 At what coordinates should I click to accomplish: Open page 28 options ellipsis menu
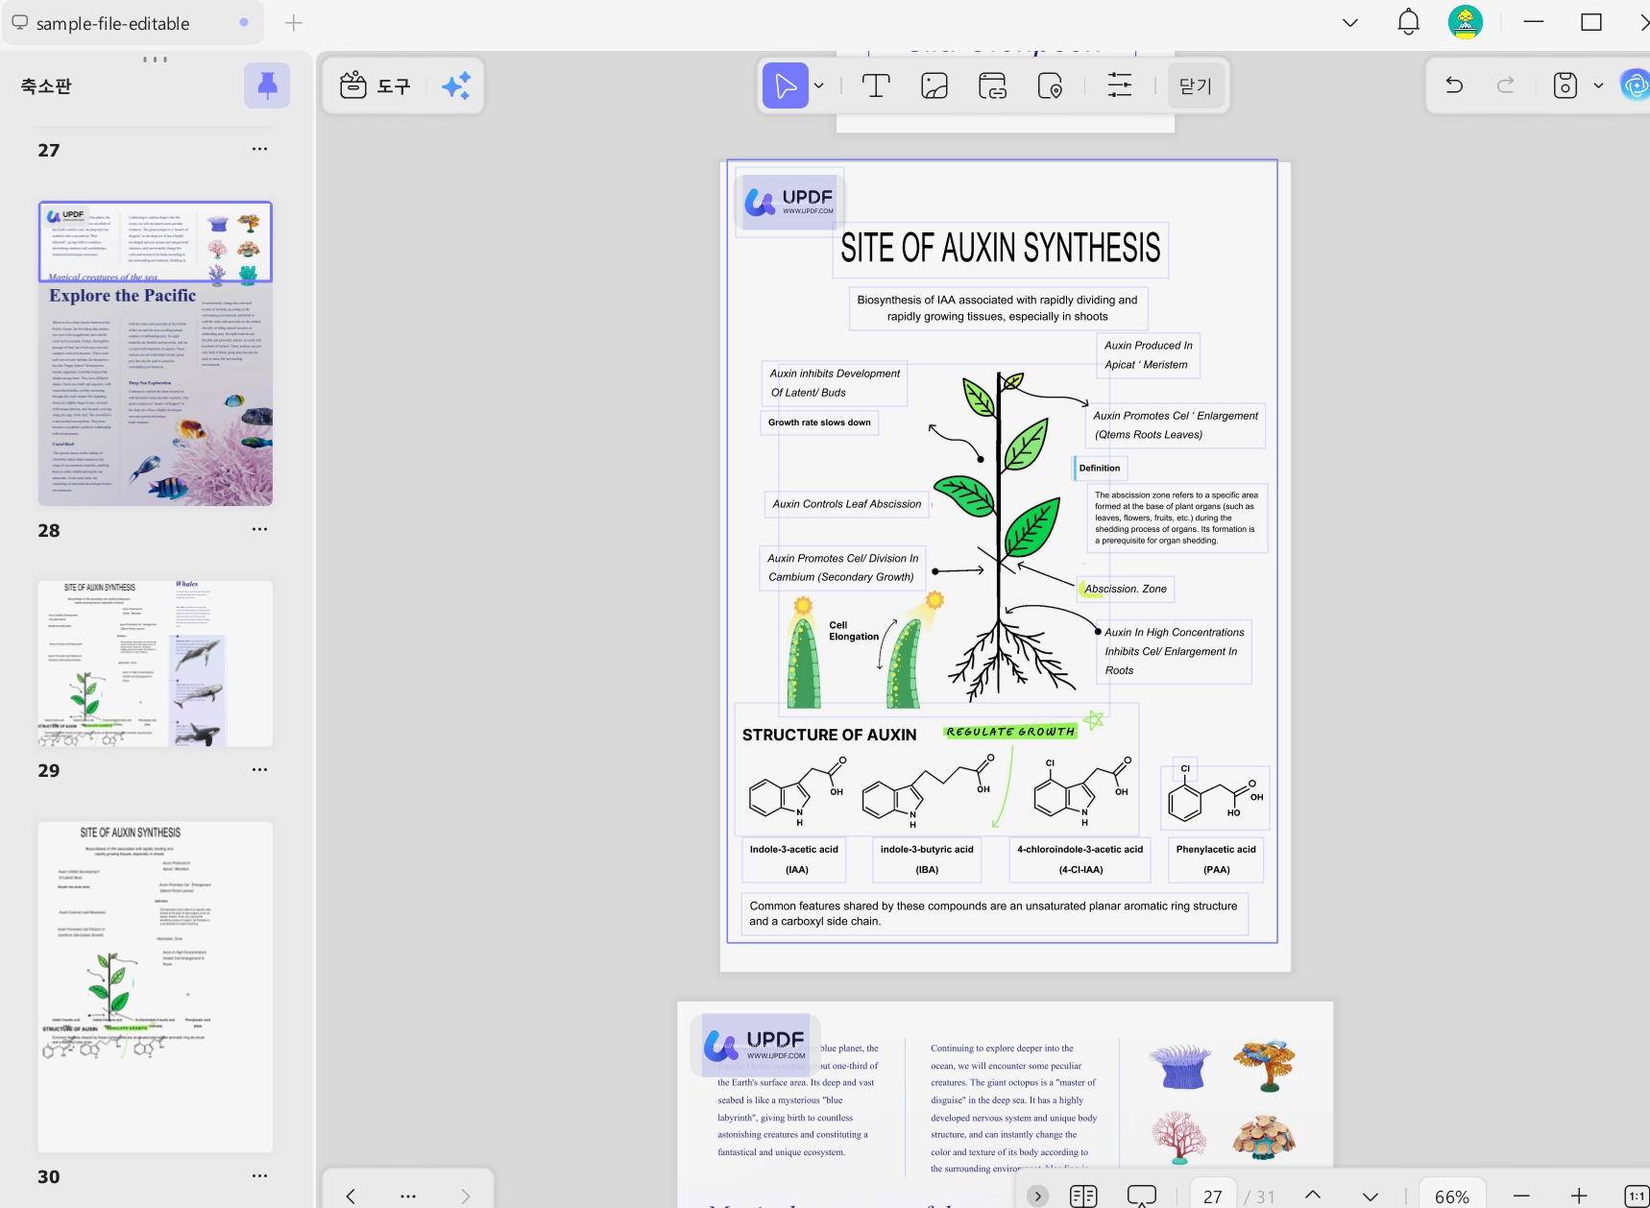[x=259, y=529]
